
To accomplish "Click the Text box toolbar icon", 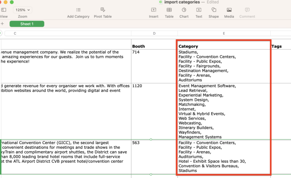I will point(199,10).
